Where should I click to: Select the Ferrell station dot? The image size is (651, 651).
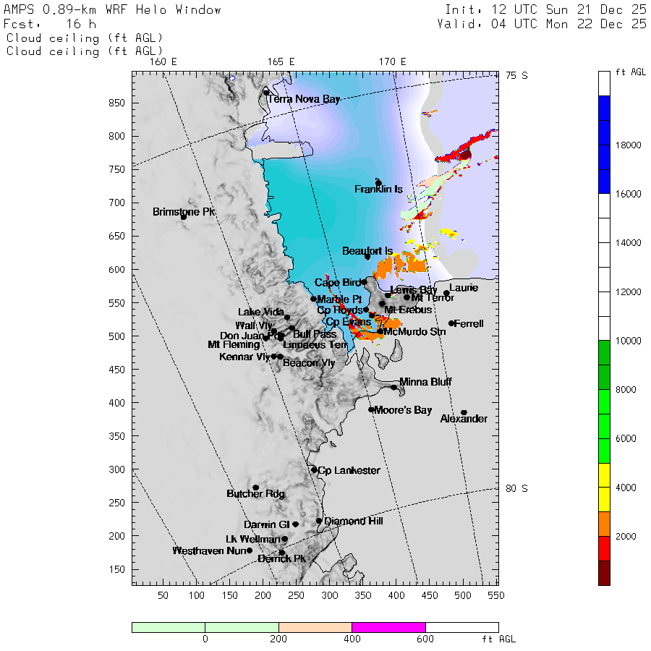[x=451, y=323]
